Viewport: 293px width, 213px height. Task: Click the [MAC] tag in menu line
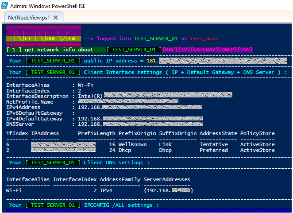click(x=170, y=50)
